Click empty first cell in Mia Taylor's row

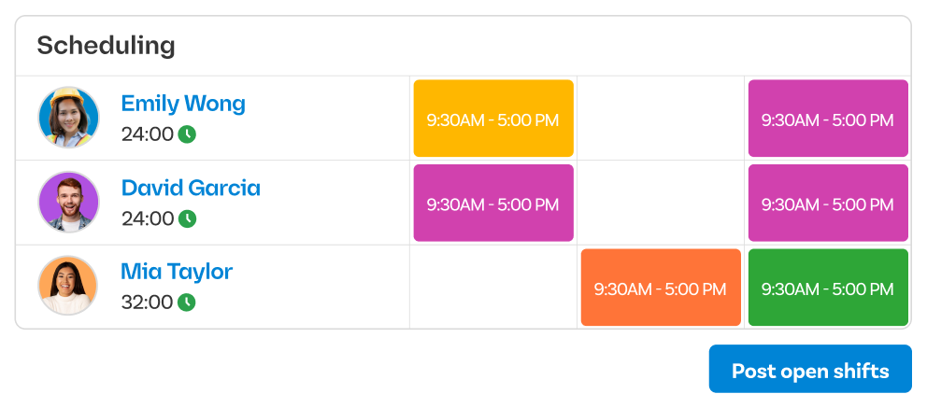point(493,288)
